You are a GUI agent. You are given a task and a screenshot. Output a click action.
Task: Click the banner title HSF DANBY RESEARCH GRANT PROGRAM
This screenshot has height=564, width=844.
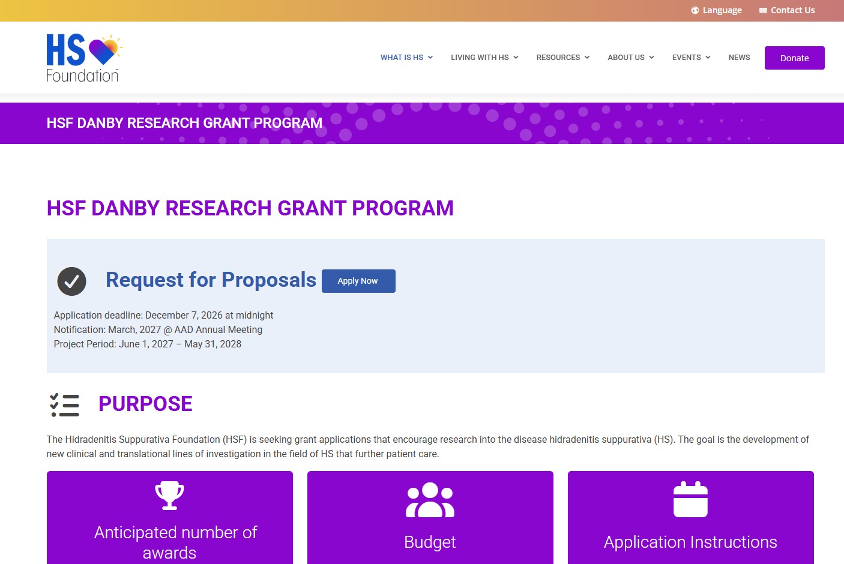tap(185, 123)
